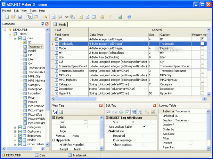Click the Field Name column header
Image resolution: width=213 pixels, height=159 pixels.
pos(71,35)
